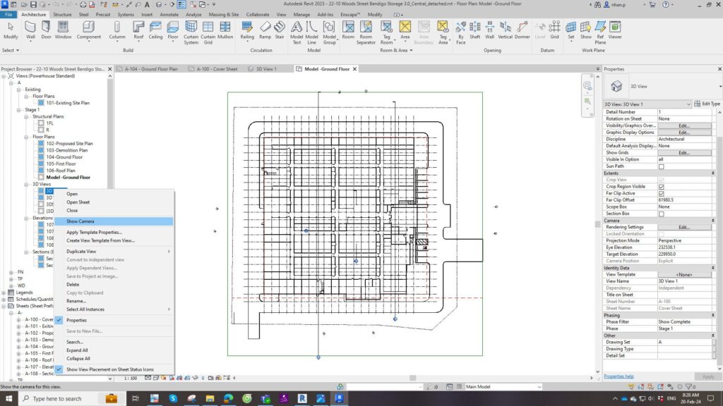Select the Model Text tool
723x406 pixels.
click(x=298, y=32)
